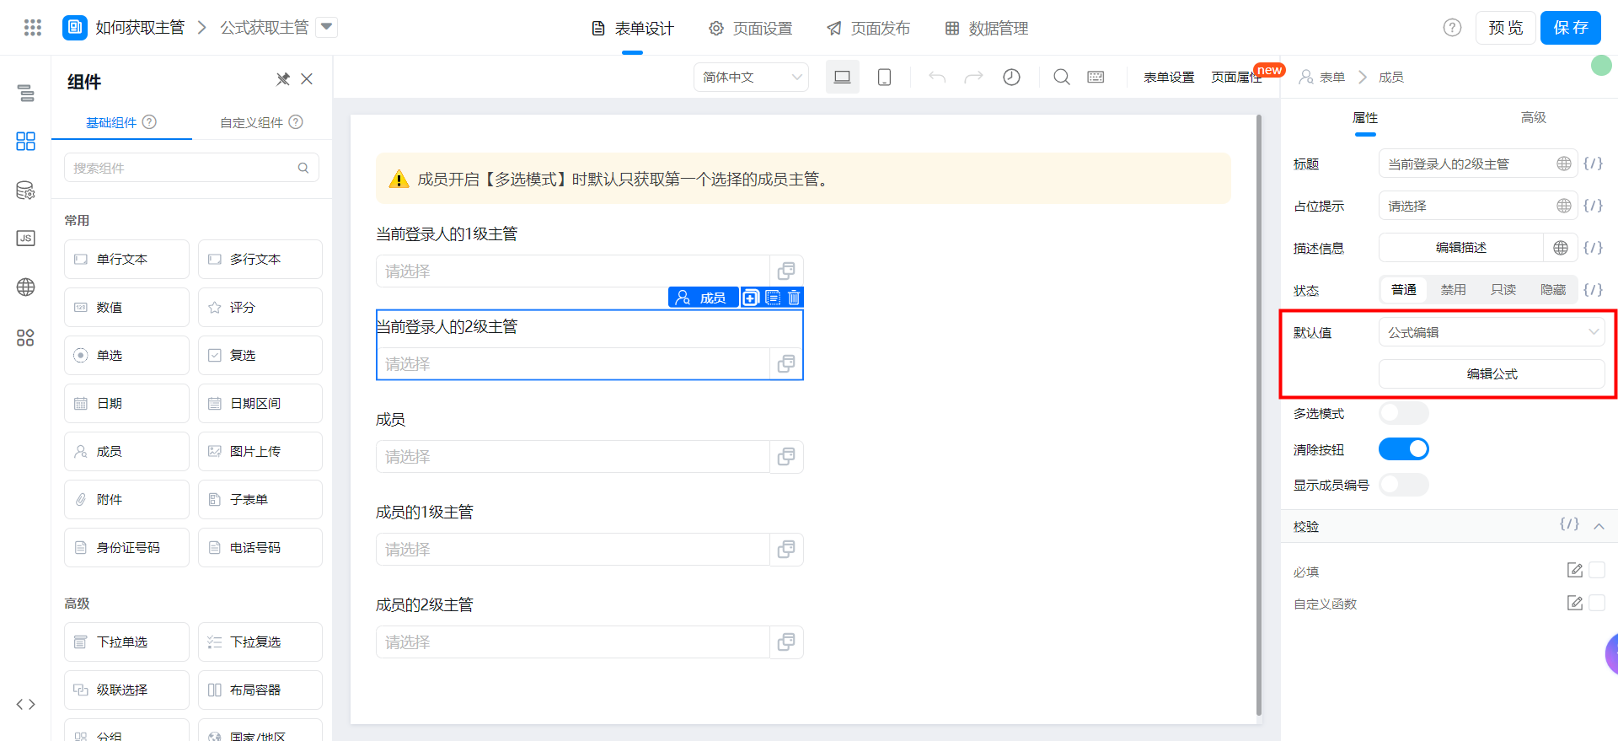Open member picker for 当前登录人的1级主管

(x=786, y=271)
